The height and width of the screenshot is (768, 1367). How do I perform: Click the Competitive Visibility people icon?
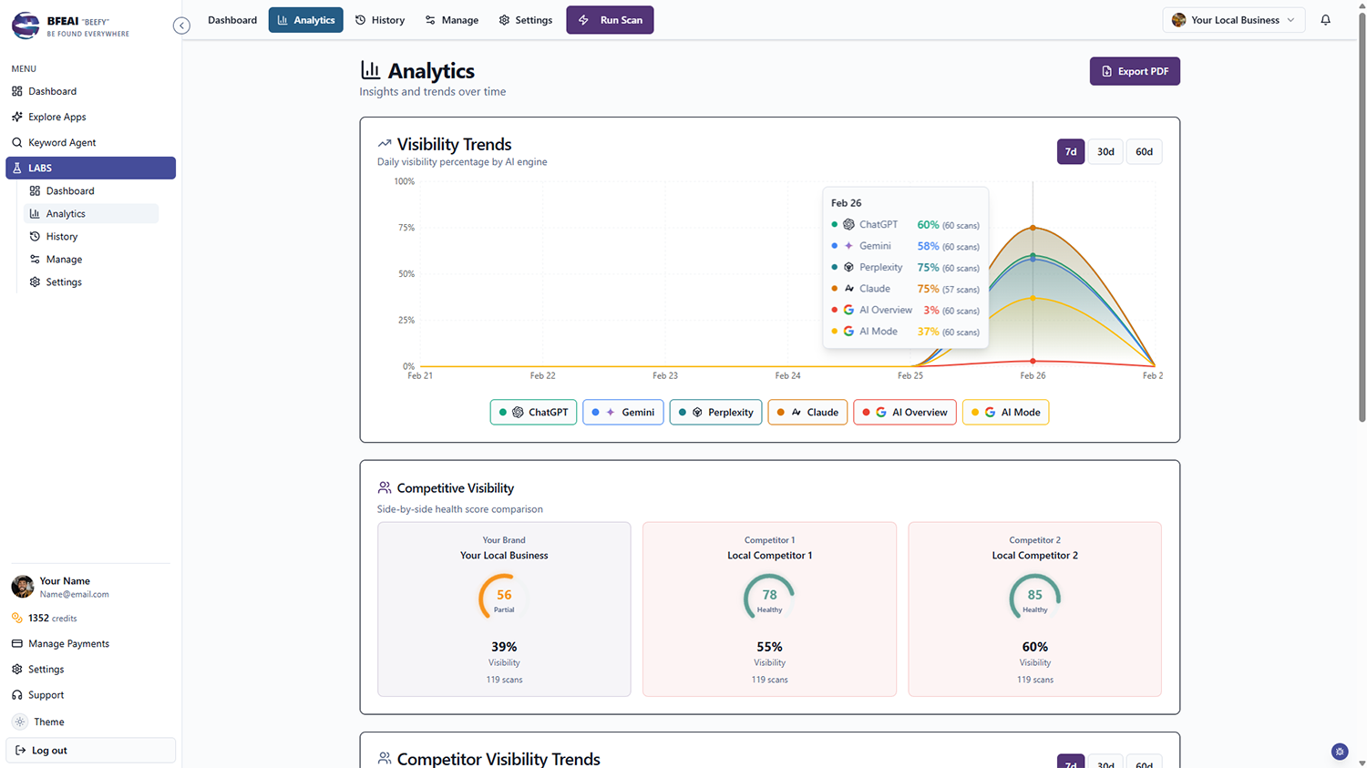[385, 487]
